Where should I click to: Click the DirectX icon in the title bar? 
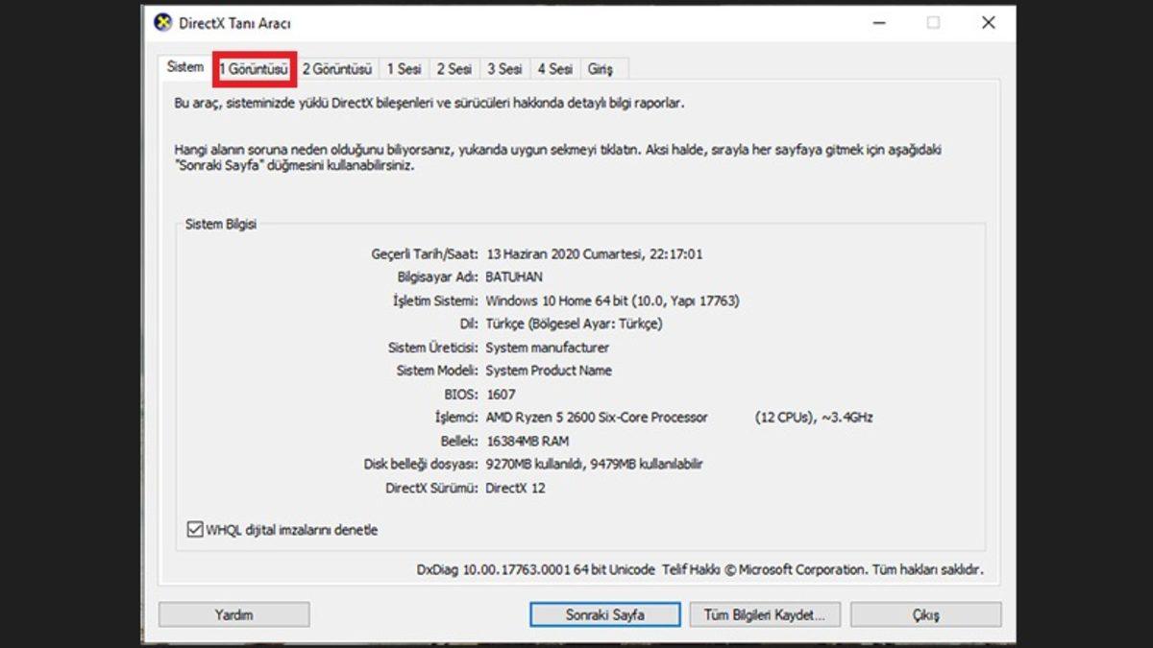click(163, 23)
